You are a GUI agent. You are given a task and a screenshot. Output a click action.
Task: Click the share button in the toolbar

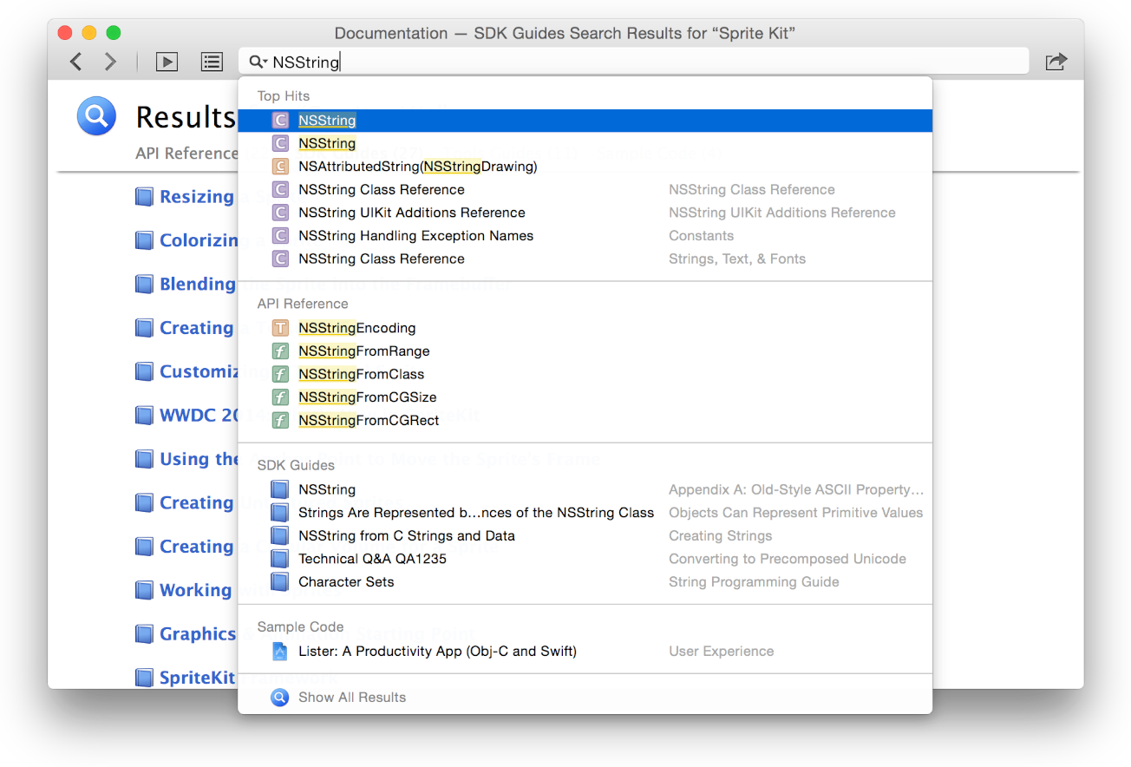click(1056, 62)
